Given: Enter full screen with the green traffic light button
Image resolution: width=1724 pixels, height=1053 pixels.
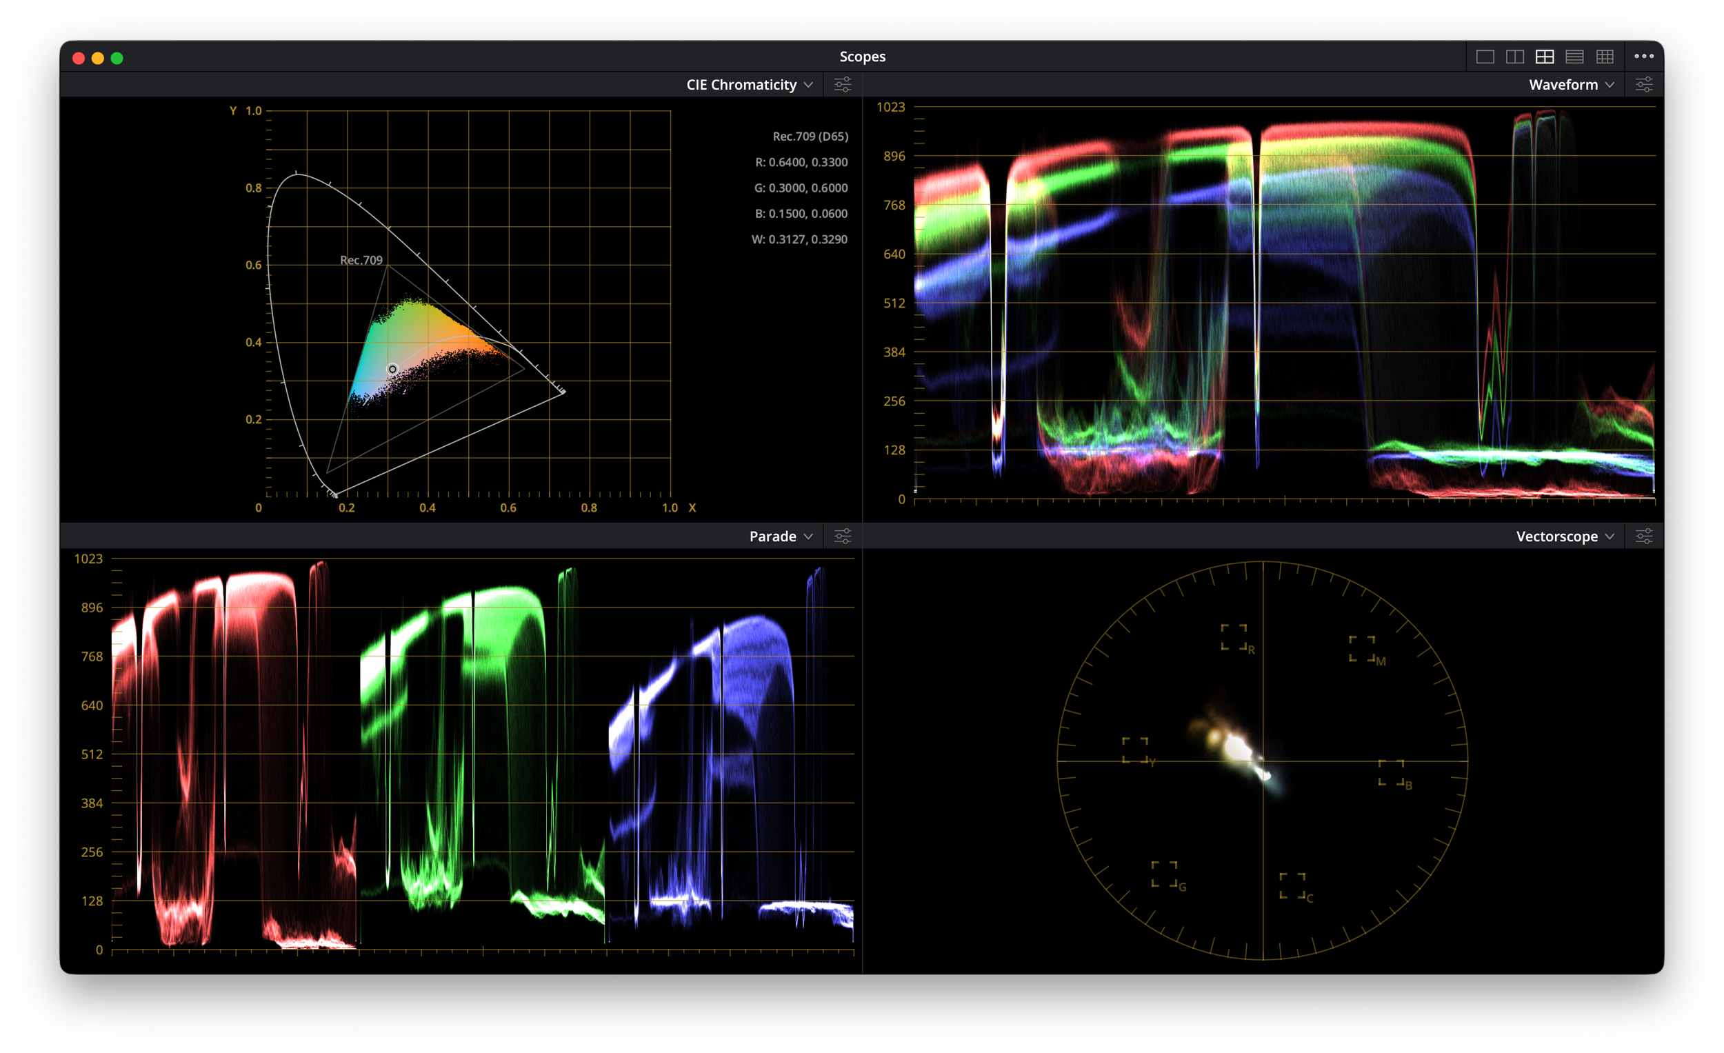Looking at the screenshot, I should 117,57.
